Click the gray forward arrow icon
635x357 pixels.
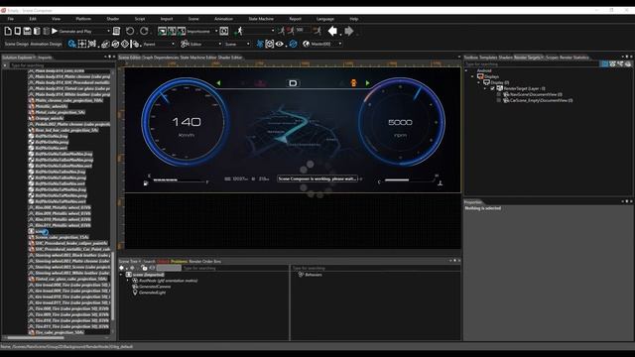point(348,31)
